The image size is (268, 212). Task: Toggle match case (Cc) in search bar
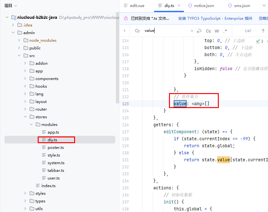pyautogui.click(x=209, y=31)
